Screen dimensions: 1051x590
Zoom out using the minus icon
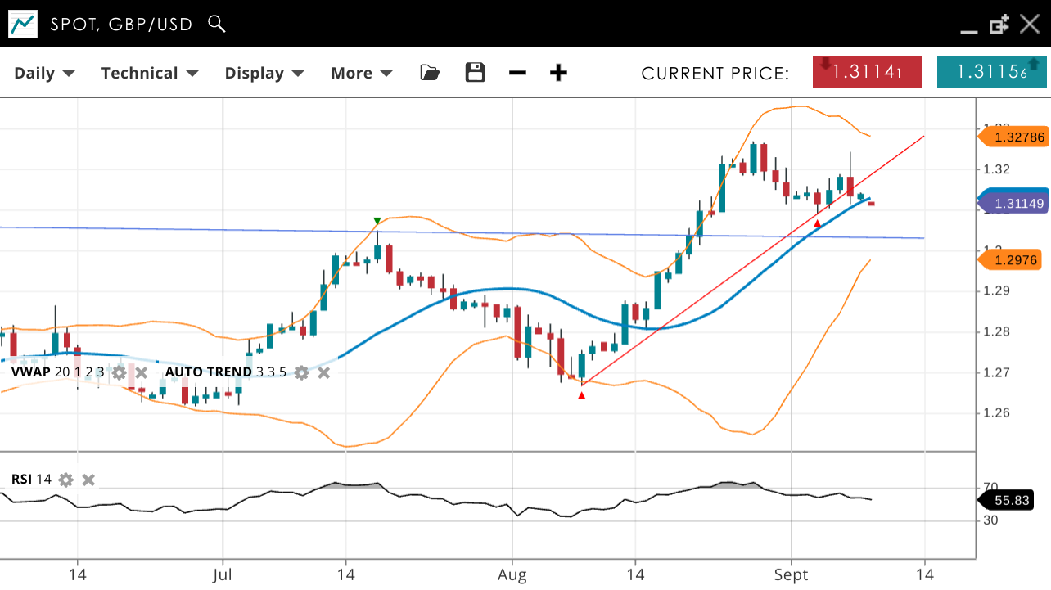[517, 73]
